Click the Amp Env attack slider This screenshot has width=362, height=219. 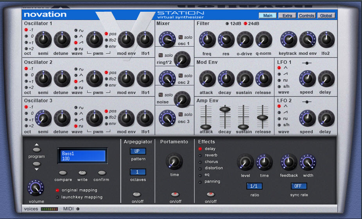point(206,127)
